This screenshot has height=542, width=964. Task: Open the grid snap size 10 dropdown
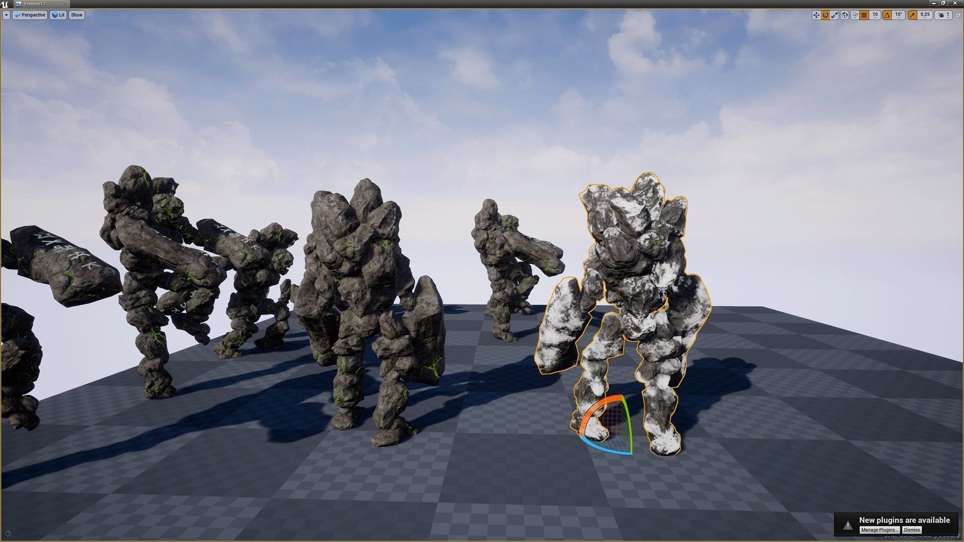coord(875,15)
